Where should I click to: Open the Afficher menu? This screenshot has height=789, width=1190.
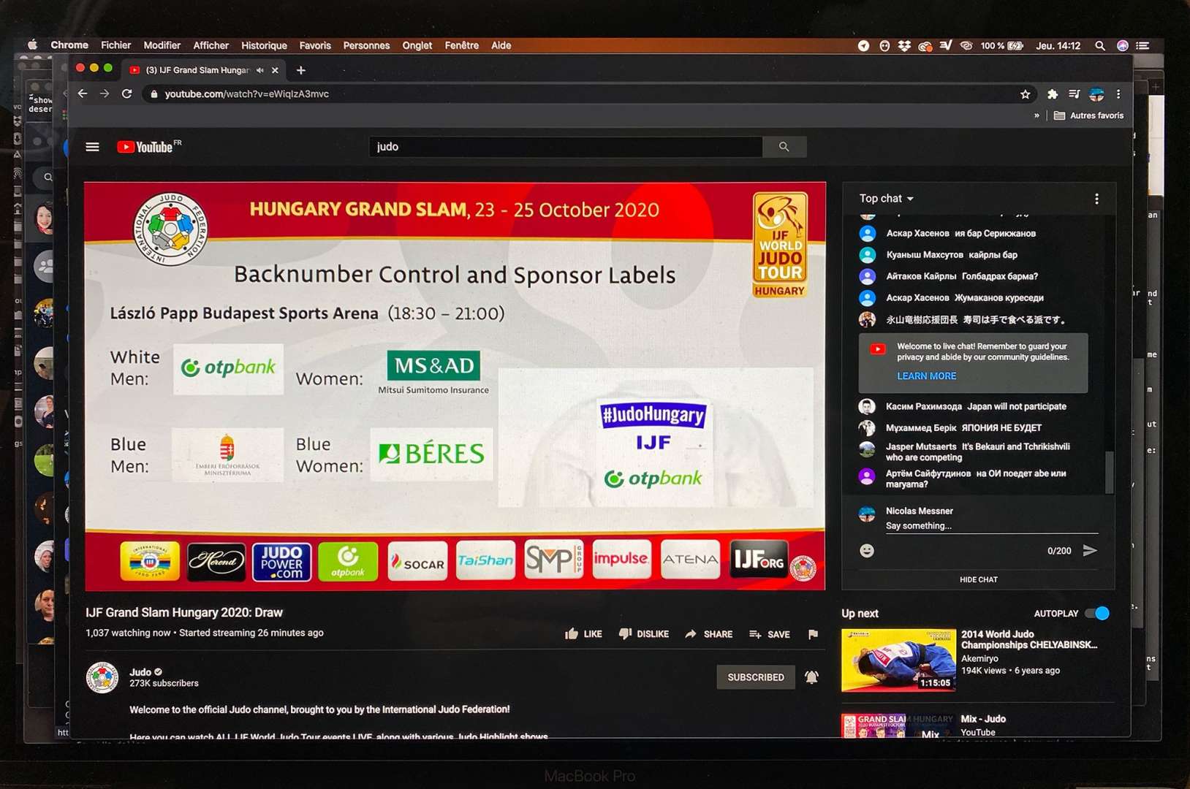tap(211, 45)
